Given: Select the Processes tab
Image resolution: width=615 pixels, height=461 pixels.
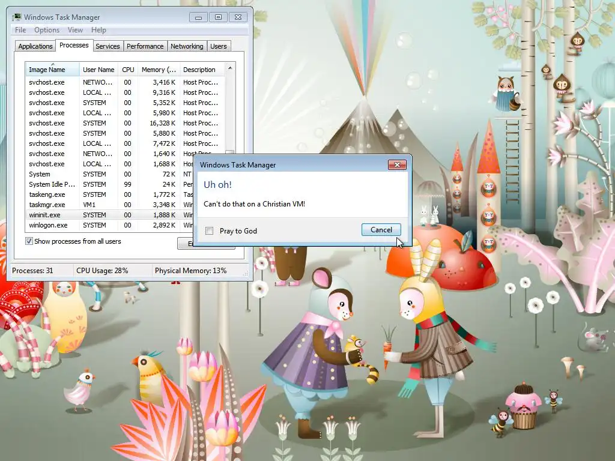Looking at the screenshot, I should (x=74, y=45).
